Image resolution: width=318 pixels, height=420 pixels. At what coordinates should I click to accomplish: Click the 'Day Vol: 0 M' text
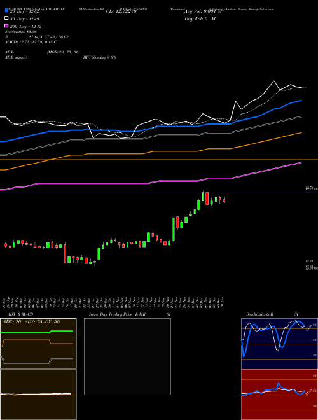200,19
